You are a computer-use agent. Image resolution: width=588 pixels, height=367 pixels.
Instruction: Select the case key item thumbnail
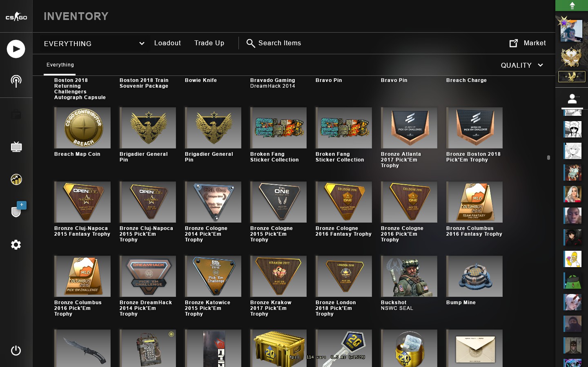[343, 348]
